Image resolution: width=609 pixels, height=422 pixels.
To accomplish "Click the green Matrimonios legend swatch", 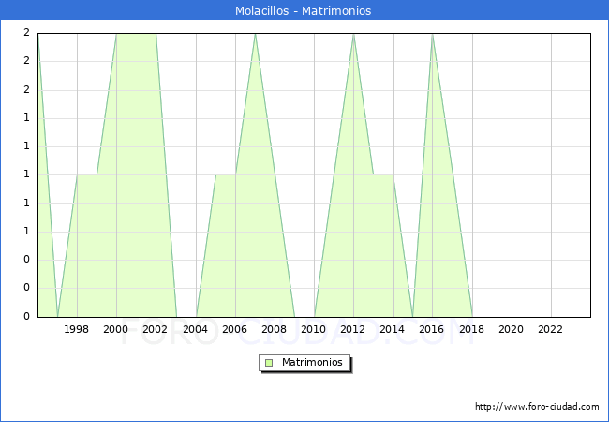I will [268, 362].
